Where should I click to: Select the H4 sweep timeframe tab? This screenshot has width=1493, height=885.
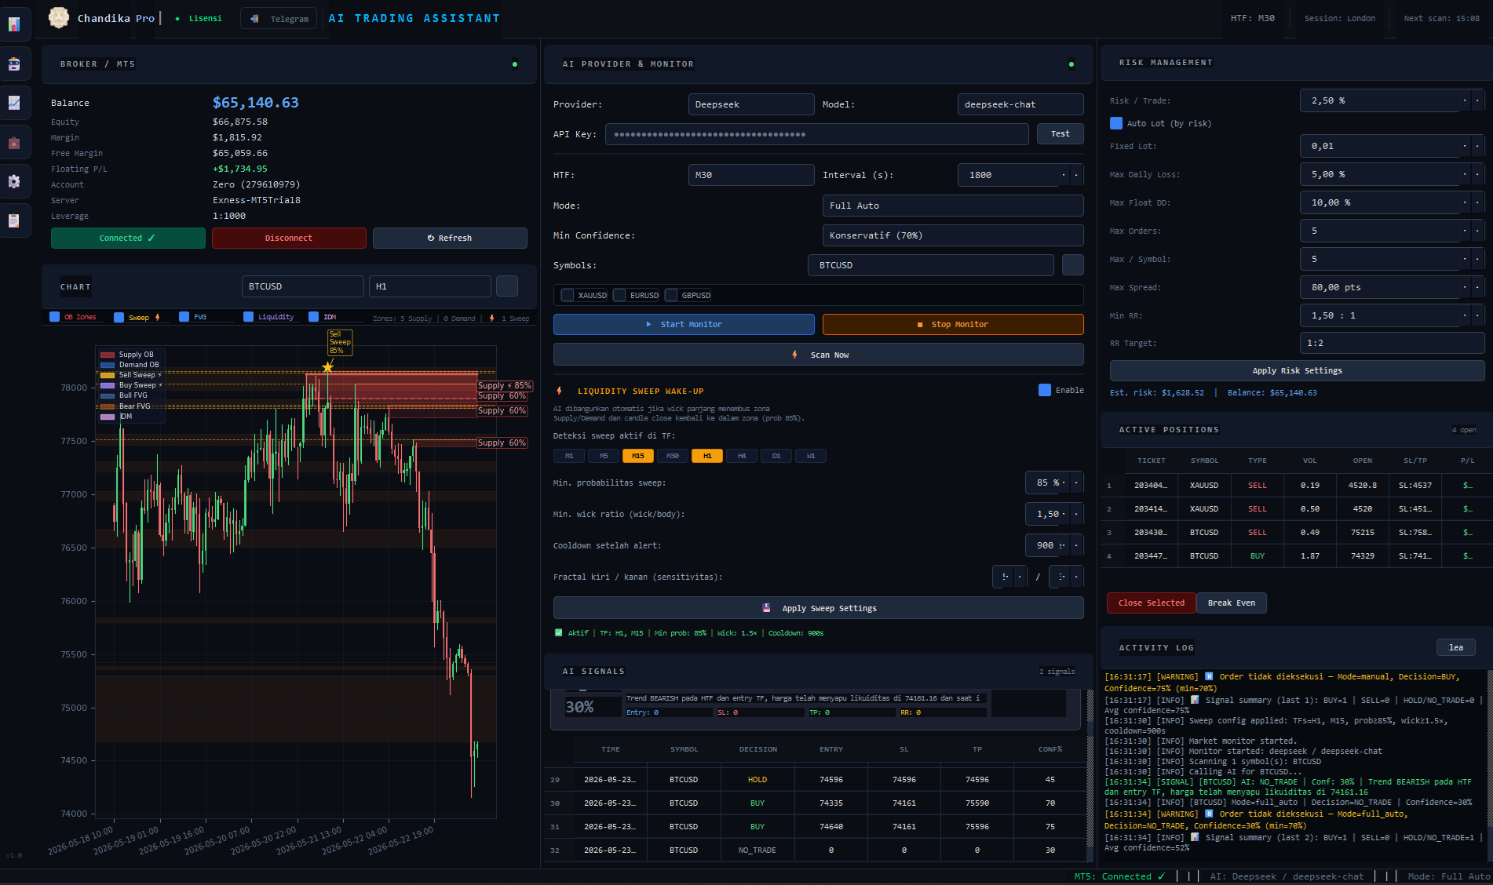742,456
